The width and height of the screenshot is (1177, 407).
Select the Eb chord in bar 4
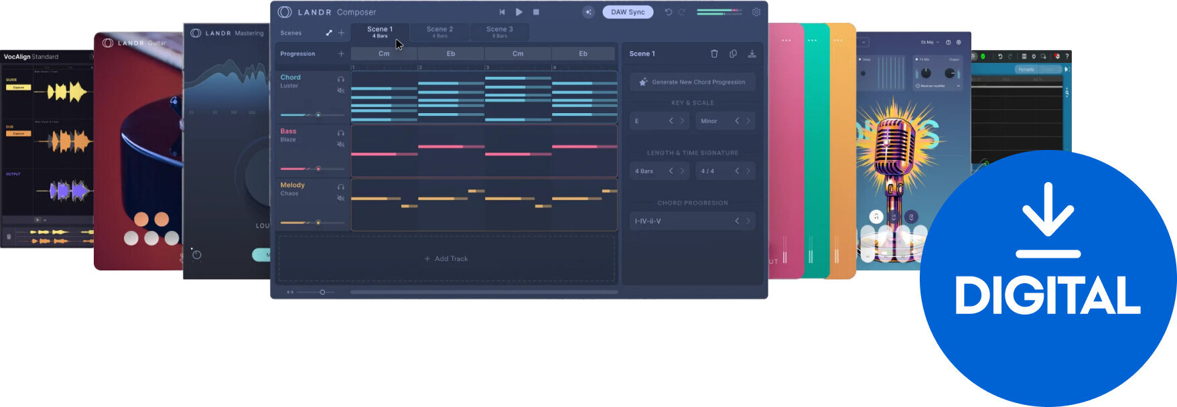point(583,54)
